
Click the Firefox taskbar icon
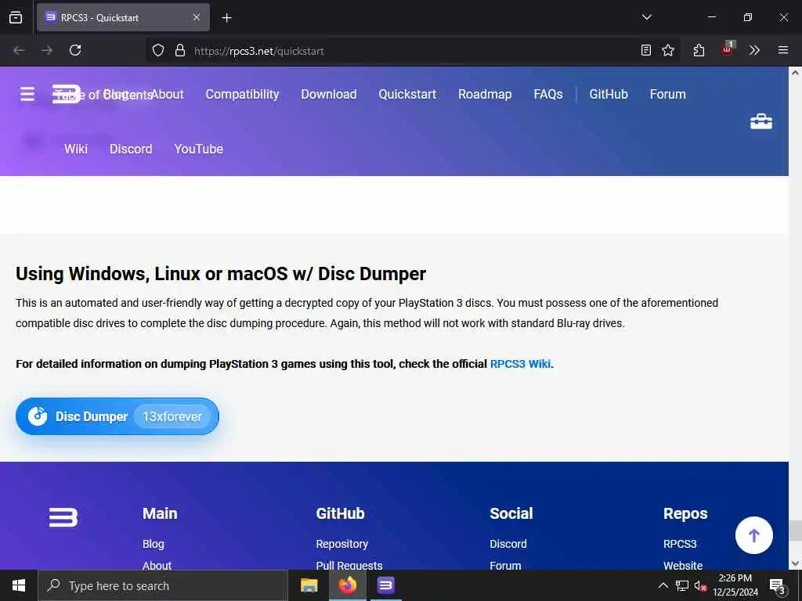(347, 585)
